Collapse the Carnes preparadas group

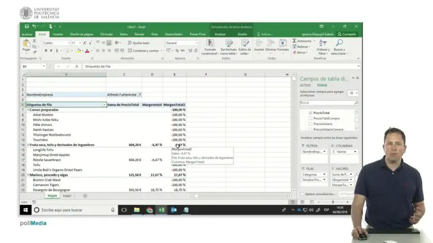point(28,110)
